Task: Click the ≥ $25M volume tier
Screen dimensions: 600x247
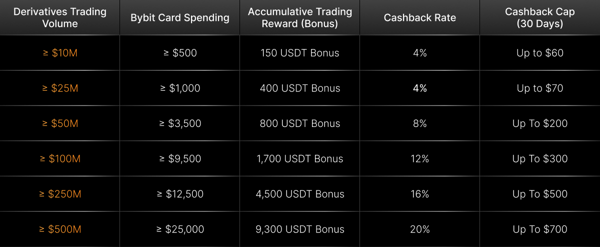Action: (x=60, y=88)
